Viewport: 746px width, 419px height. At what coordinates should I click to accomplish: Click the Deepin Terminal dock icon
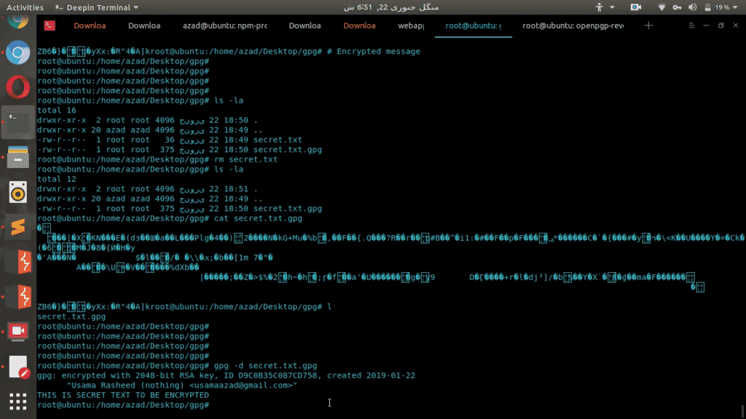18,122
